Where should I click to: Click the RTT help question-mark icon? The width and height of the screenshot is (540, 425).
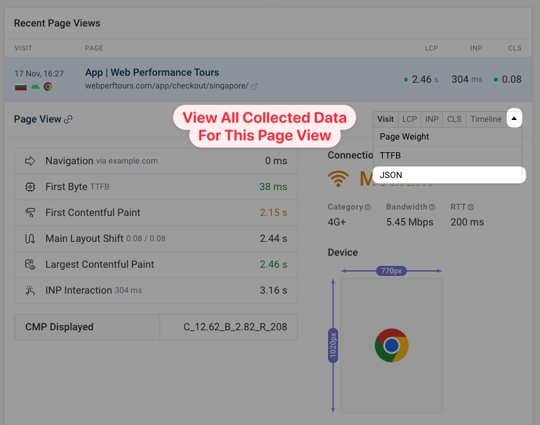(471, 207)
